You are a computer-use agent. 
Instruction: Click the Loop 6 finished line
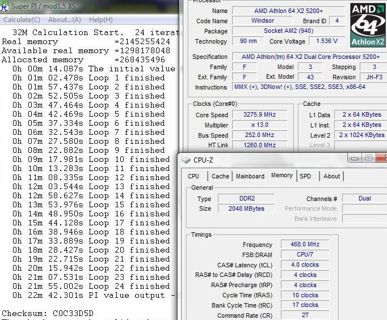tap(89, 123)
